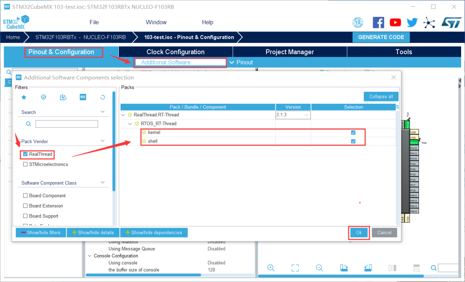Open the File menu
Image resolution: width=465 pixels, height=282 pixels.
coord(94,22)
